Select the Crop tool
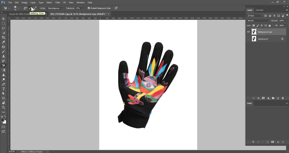 coord(3,37)
